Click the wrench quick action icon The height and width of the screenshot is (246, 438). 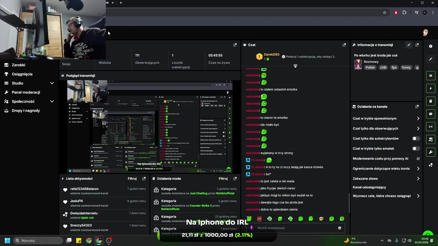click(430, 152)
